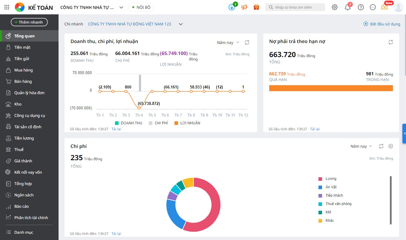Expand the blue side panel handle

click(404, 133)
